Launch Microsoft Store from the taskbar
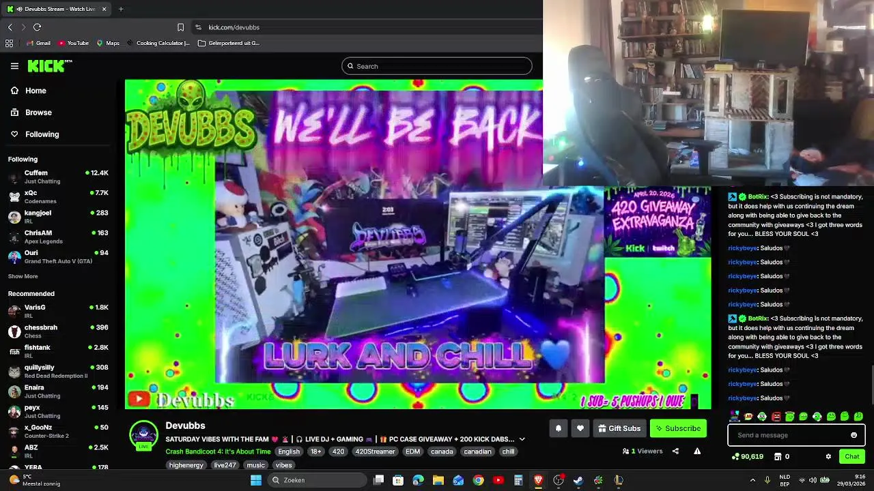 (x=398, y=480)
